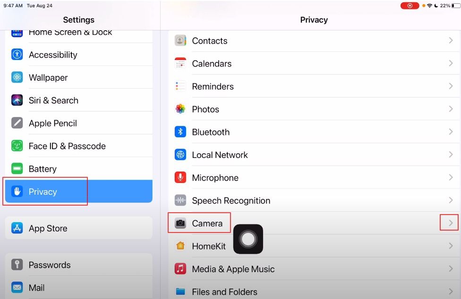461x299 pixels.
Task: Open Passwords settings item
Action: click(79, 265)
